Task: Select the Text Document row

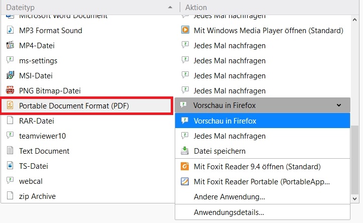Action: [x=87, y=151]
